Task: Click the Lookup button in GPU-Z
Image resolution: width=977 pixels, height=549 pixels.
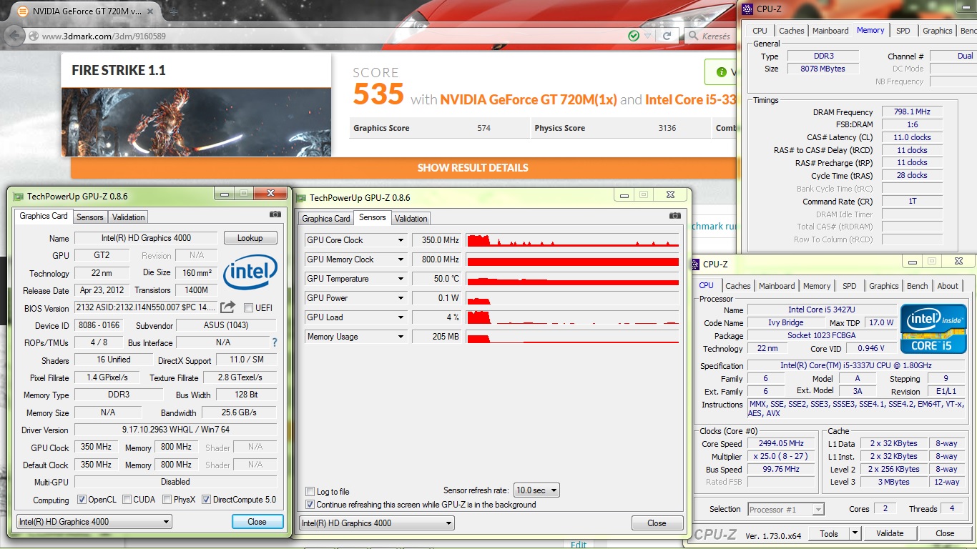Action: click(x=250, y=238)
